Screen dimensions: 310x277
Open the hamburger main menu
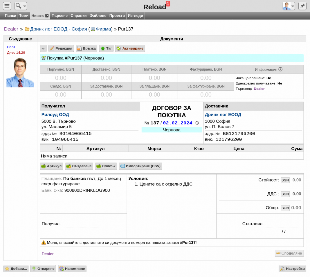[7, 6]
